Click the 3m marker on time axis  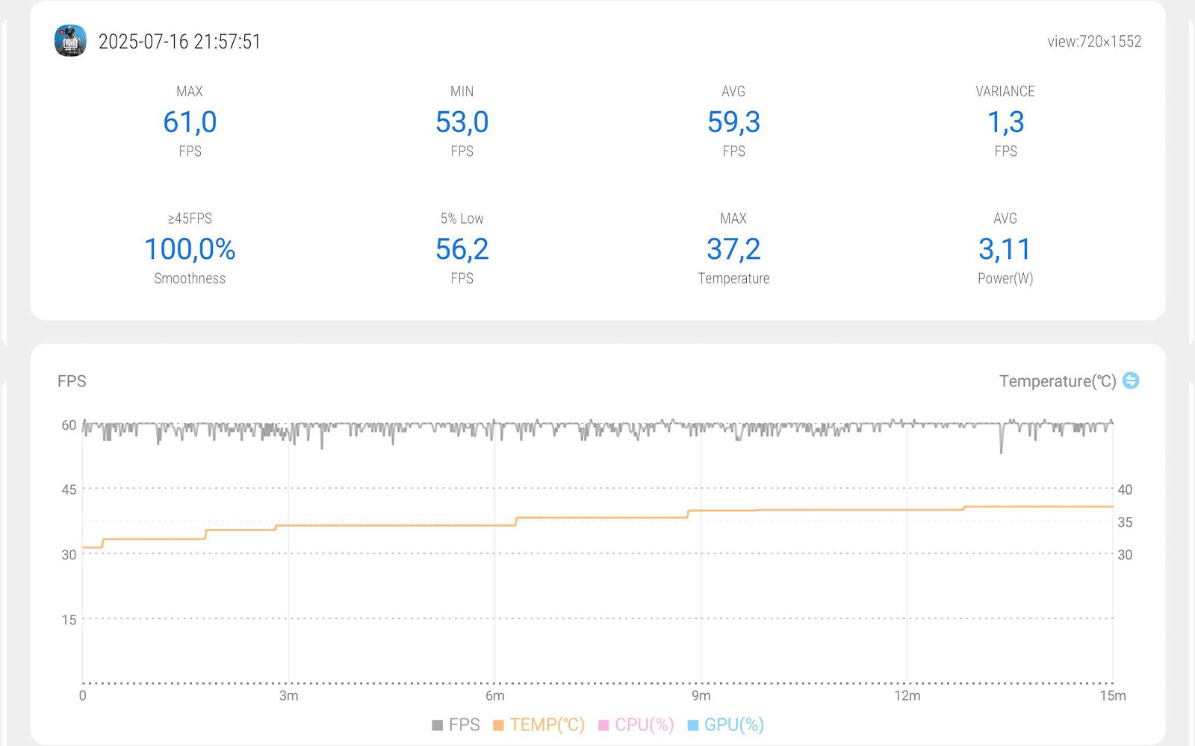[289, 695]
